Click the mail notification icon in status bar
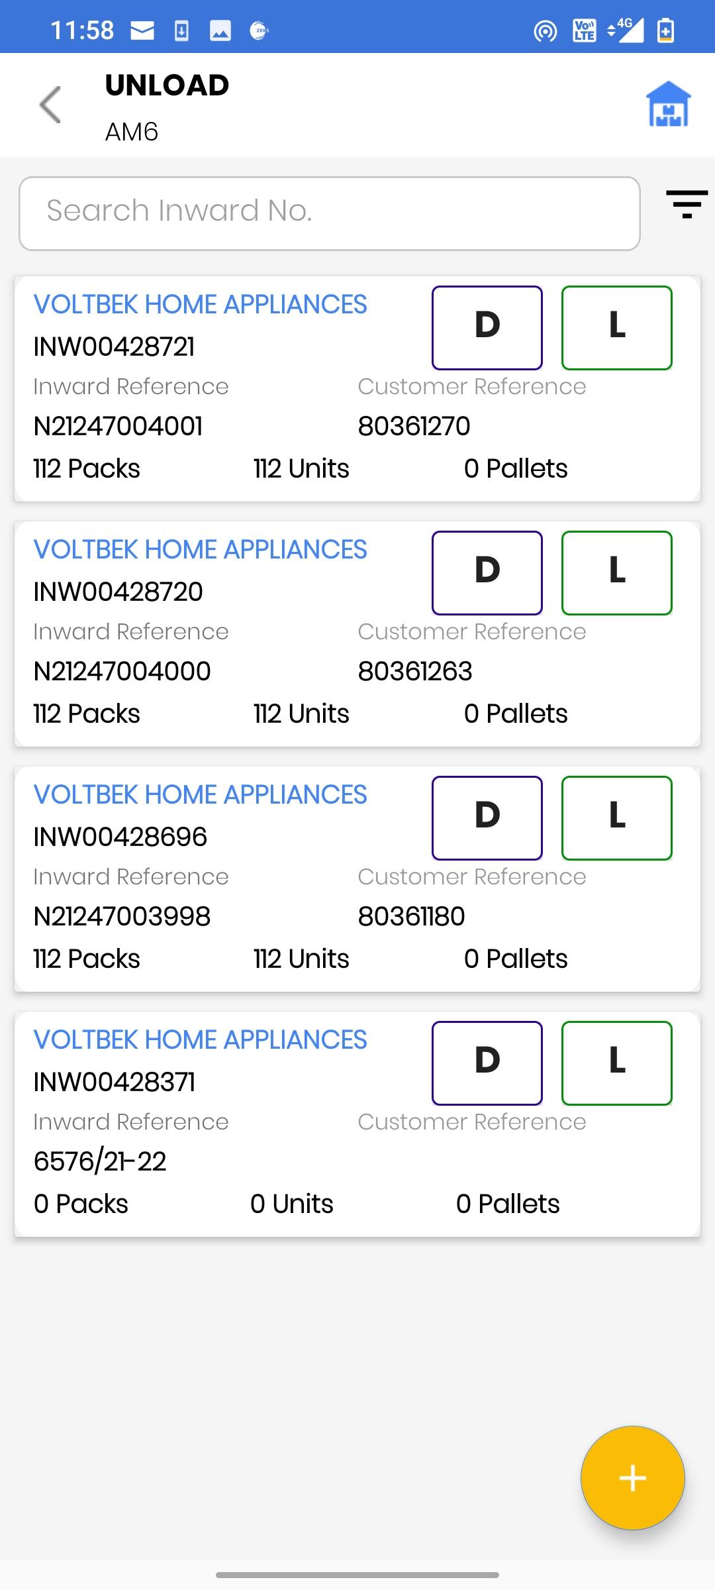715x1590 pixels. 142,30
